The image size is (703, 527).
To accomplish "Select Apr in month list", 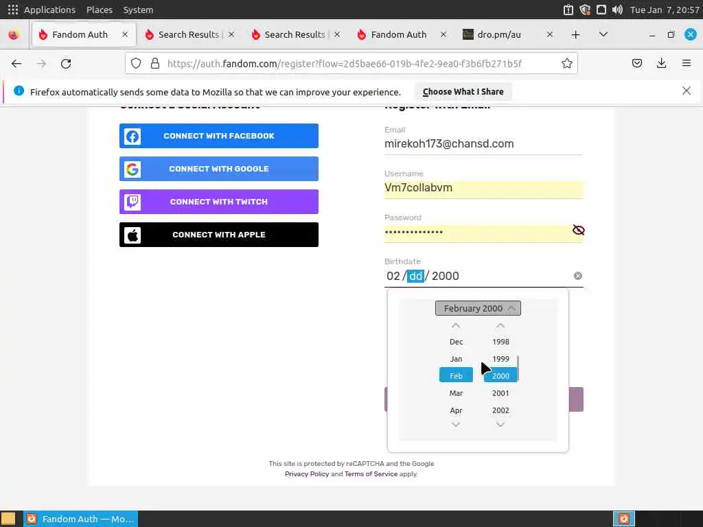I will tap(456, 410).
